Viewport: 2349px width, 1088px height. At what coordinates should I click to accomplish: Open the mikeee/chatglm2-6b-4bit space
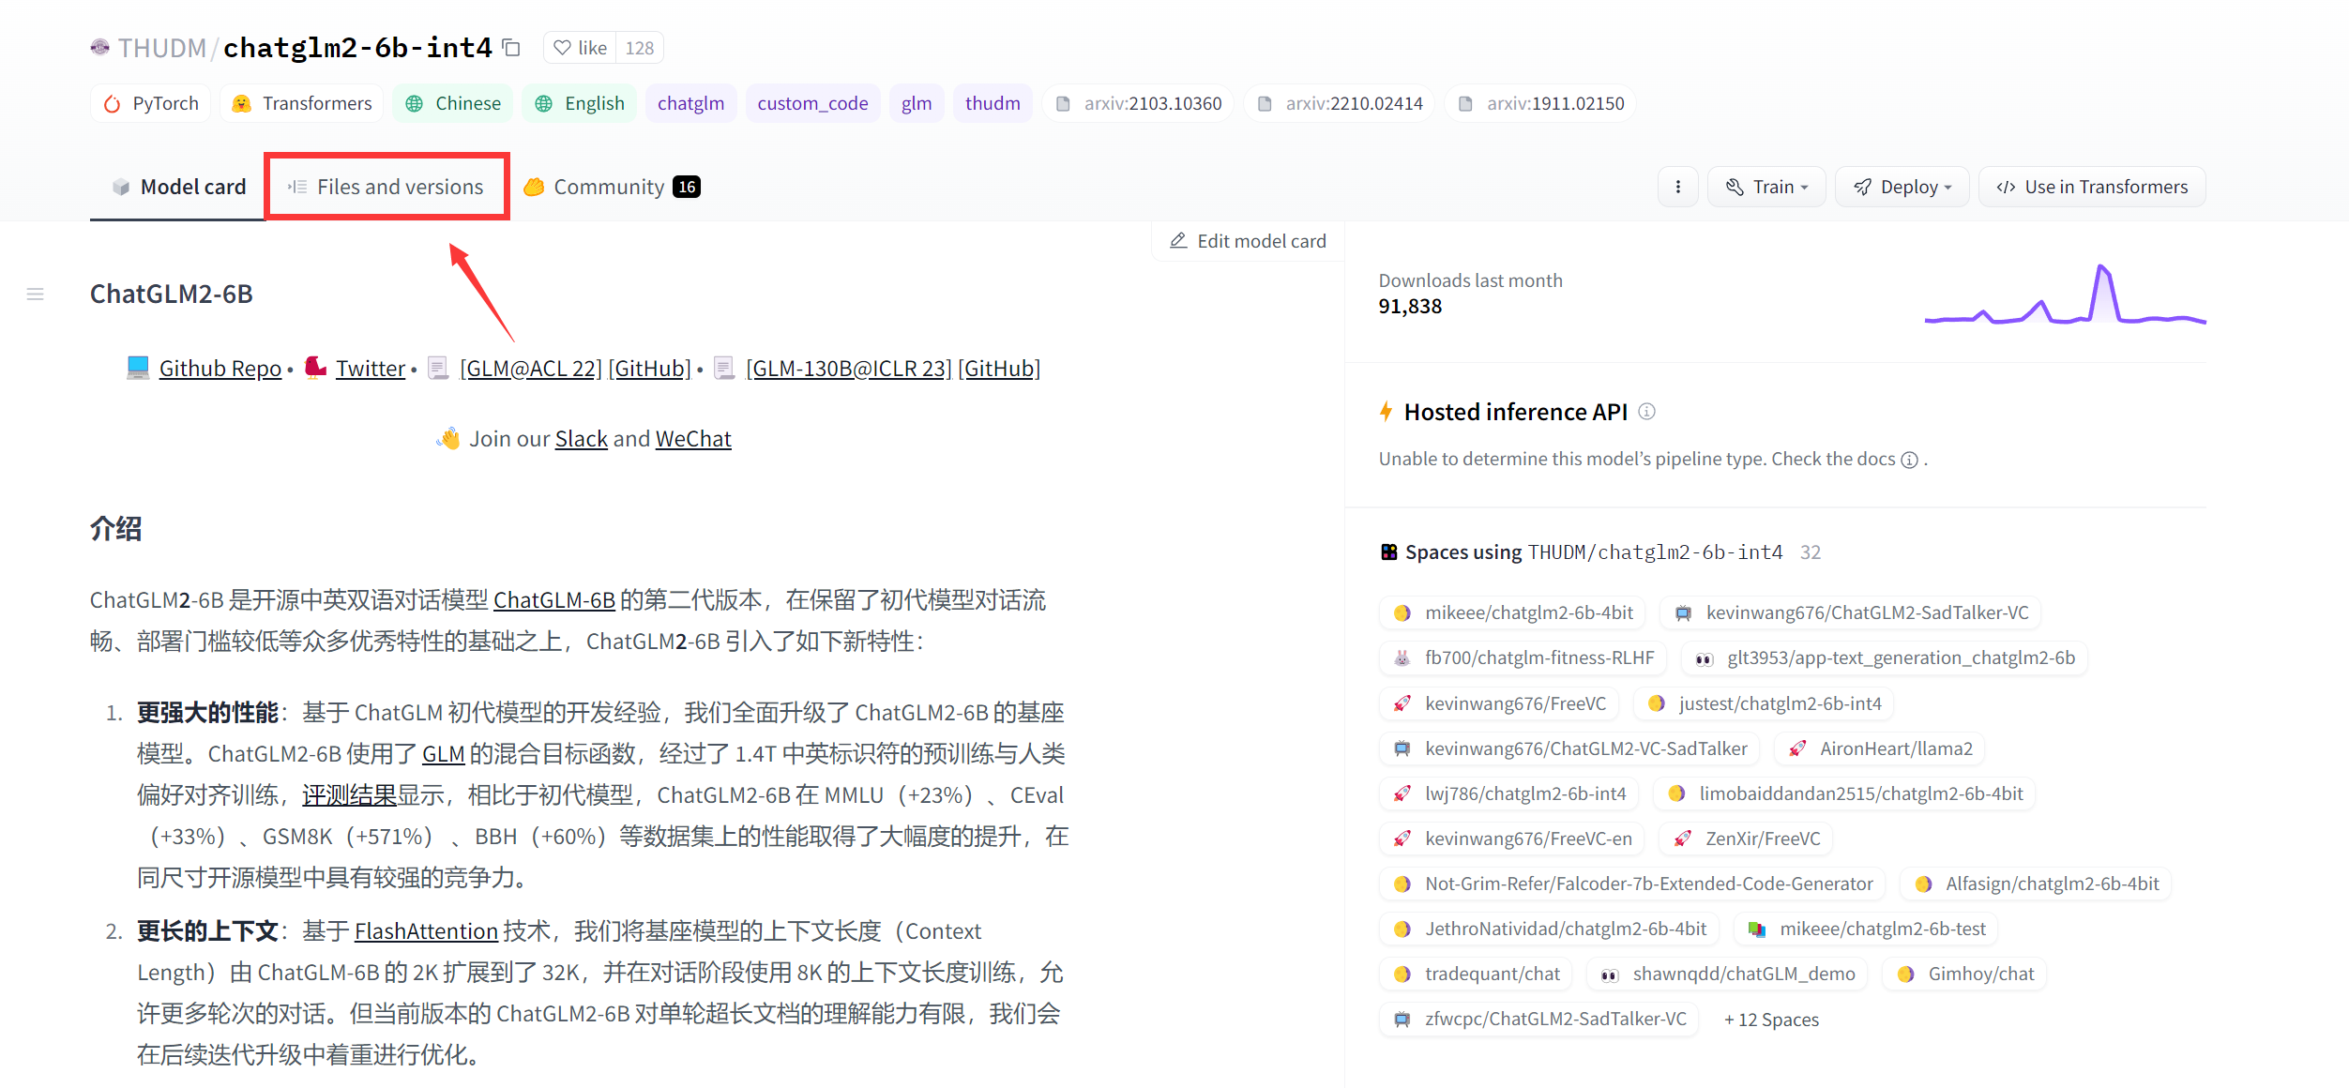(x=1513, y=612)
